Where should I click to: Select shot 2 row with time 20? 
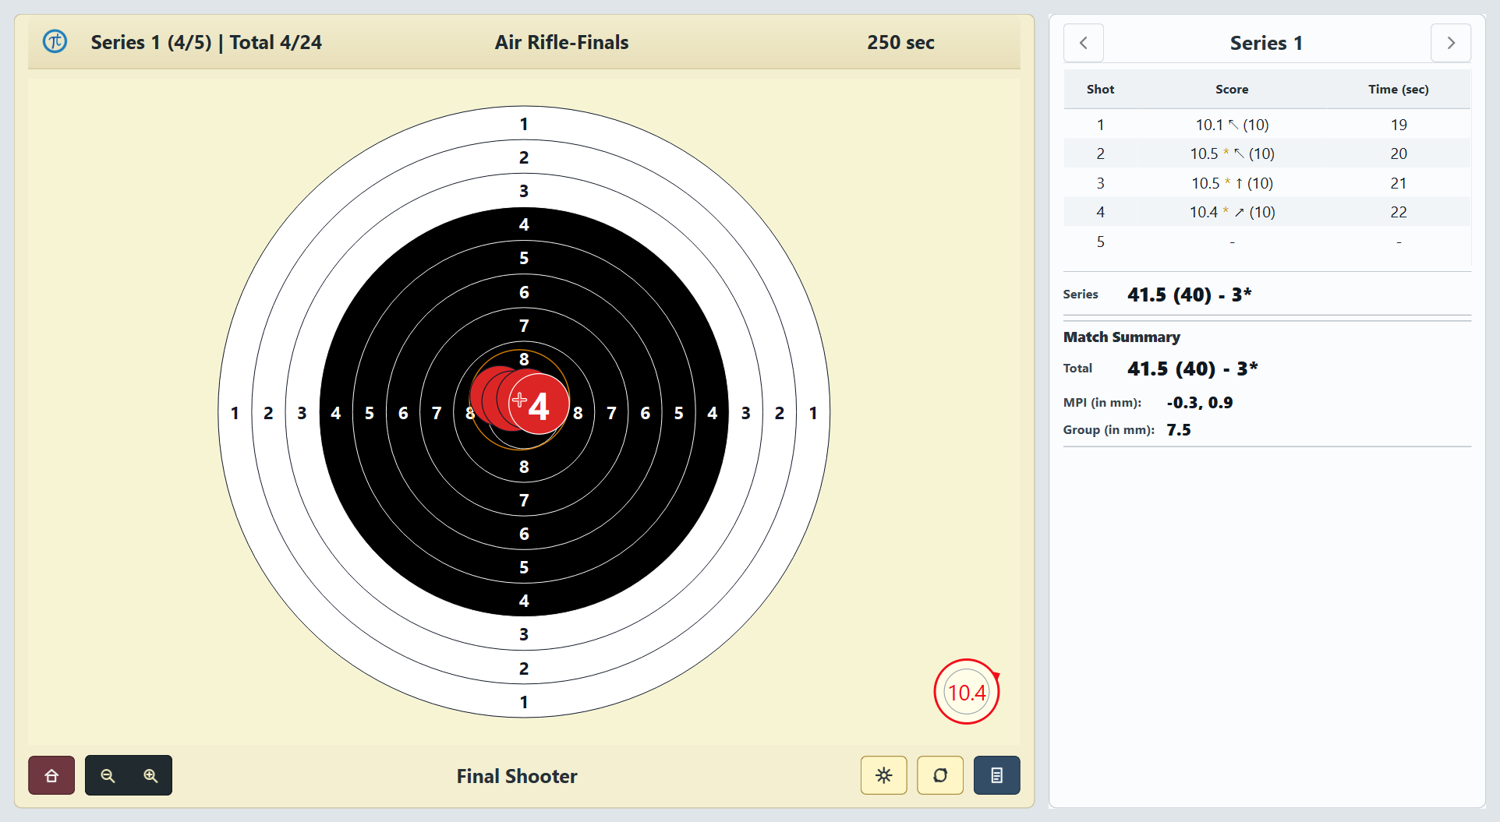point(1267,153)
